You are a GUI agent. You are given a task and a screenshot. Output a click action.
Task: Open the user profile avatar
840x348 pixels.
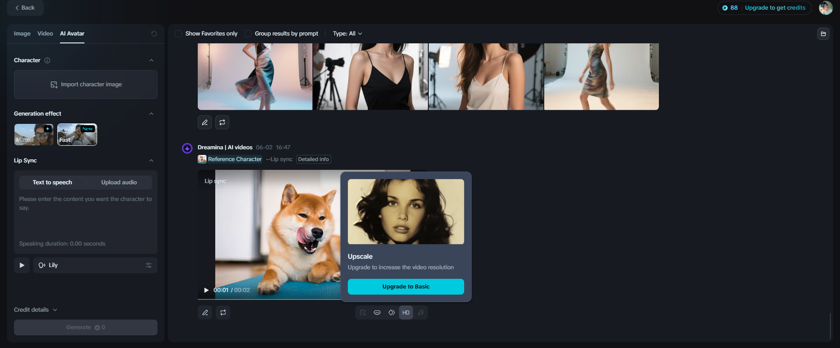(x=826, y=8)
